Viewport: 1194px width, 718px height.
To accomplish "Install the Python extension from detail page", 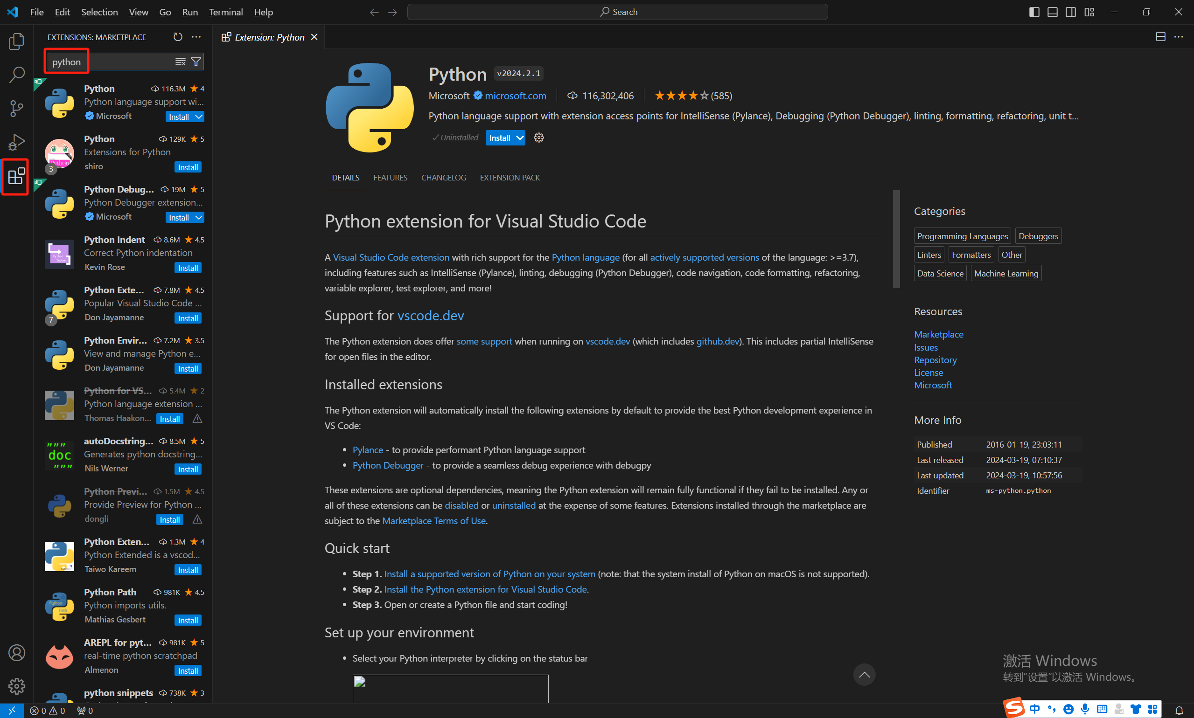I will pos(499,138).
